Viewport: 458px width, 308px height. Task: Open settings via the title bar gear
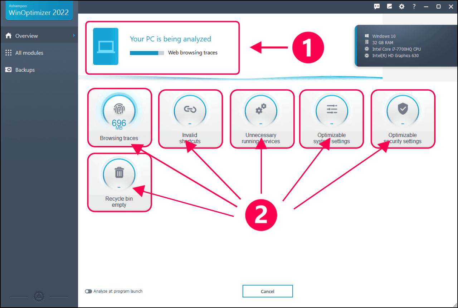pyautogui.click(x=401, y=6)
